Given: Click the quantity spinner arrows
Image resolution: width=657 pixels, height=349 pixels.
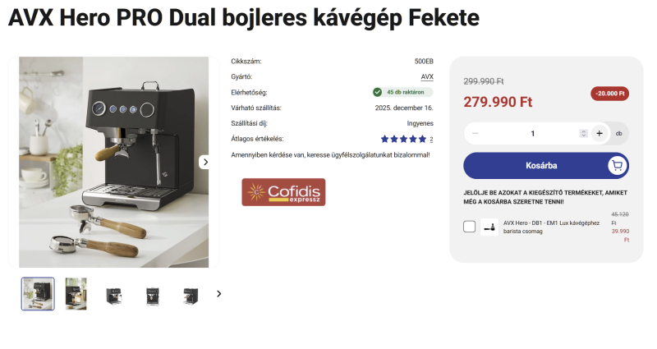Looking at the screenshot, I should click(583, 133).
